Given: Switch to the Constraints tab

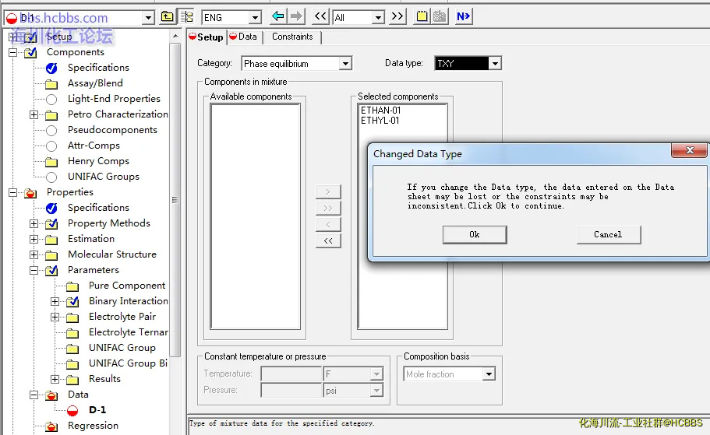Looking at the screenshot, I should point(292,37).
